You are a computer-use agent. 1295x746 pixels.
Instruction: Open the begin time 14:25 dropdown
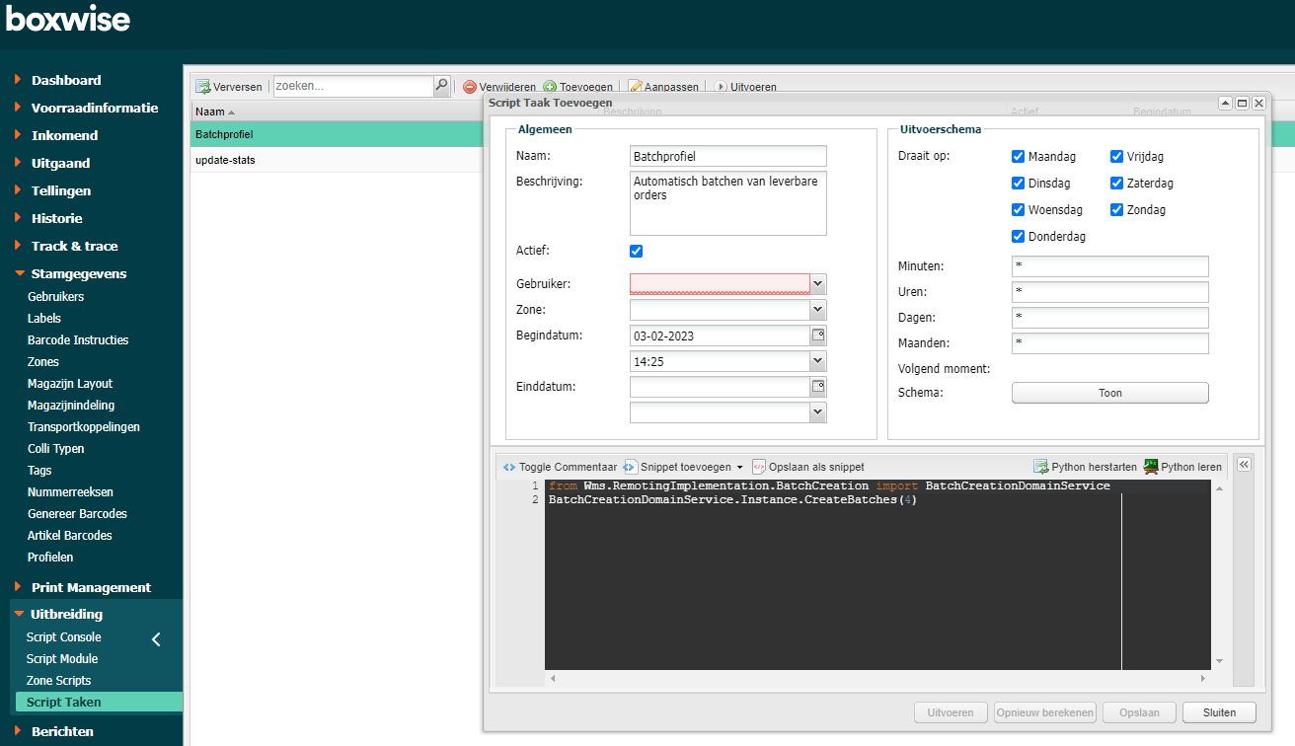[x=818, y=361]
